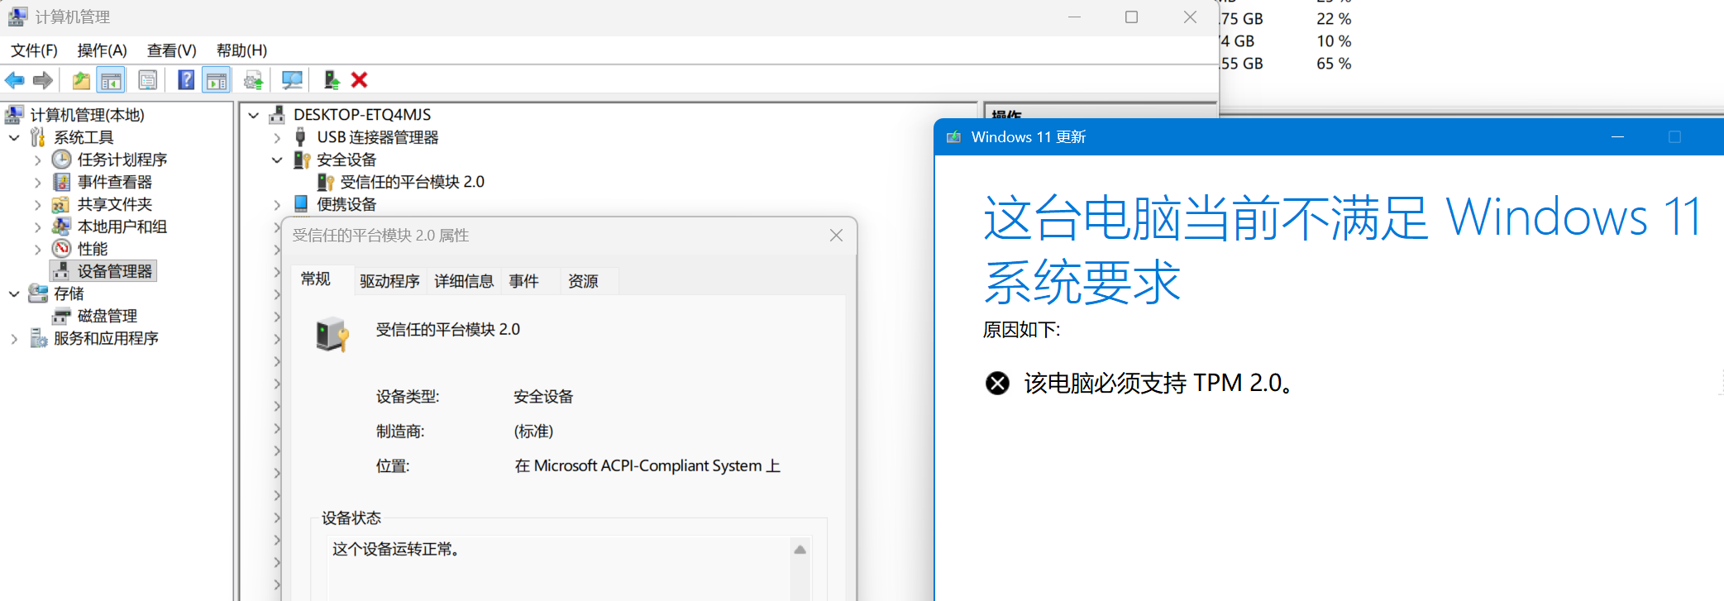
Task: Toggle the Show/Hide console tree icon
Action: 111,80
